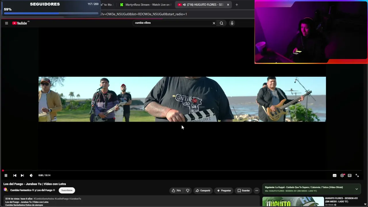This screenshot has width=368, height=207.
Task: Start voice search with the microphone
Action: (x=232, y=23)
